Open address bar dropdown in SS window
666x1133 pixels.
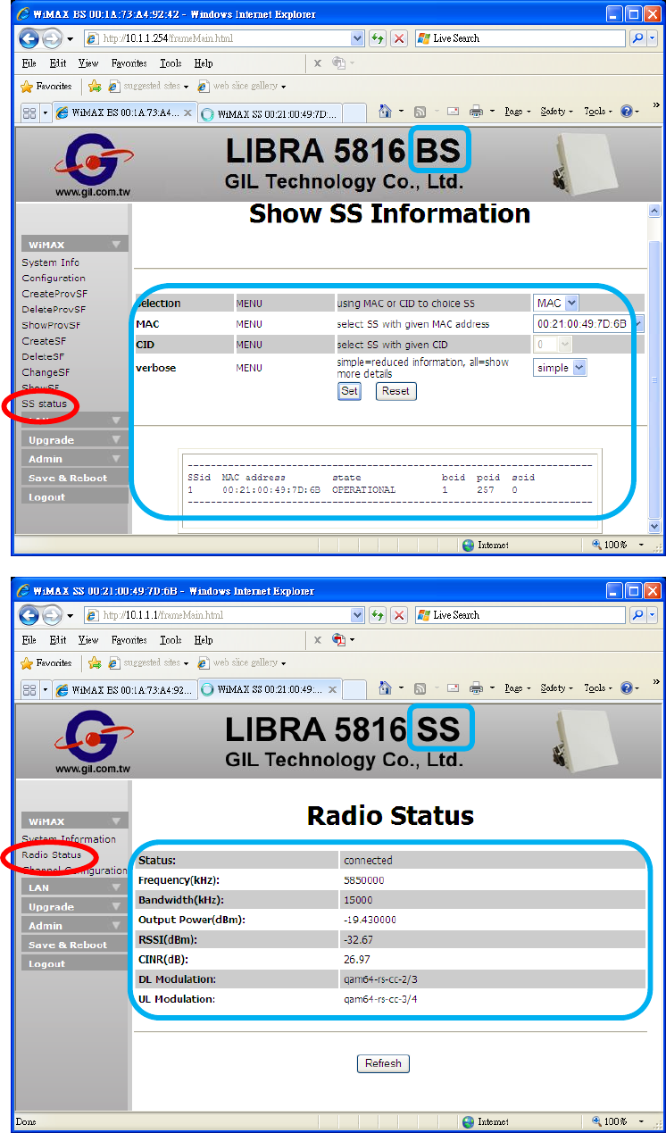point(357,615)
